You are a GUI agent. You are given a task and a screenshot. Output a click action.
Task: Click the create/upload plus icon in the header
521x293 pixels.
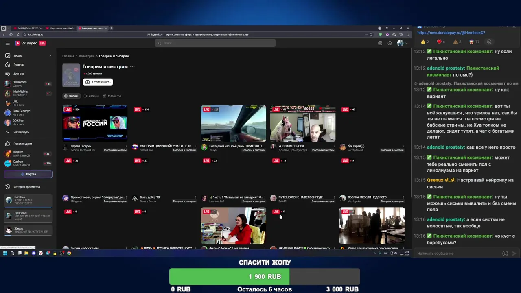390,43
